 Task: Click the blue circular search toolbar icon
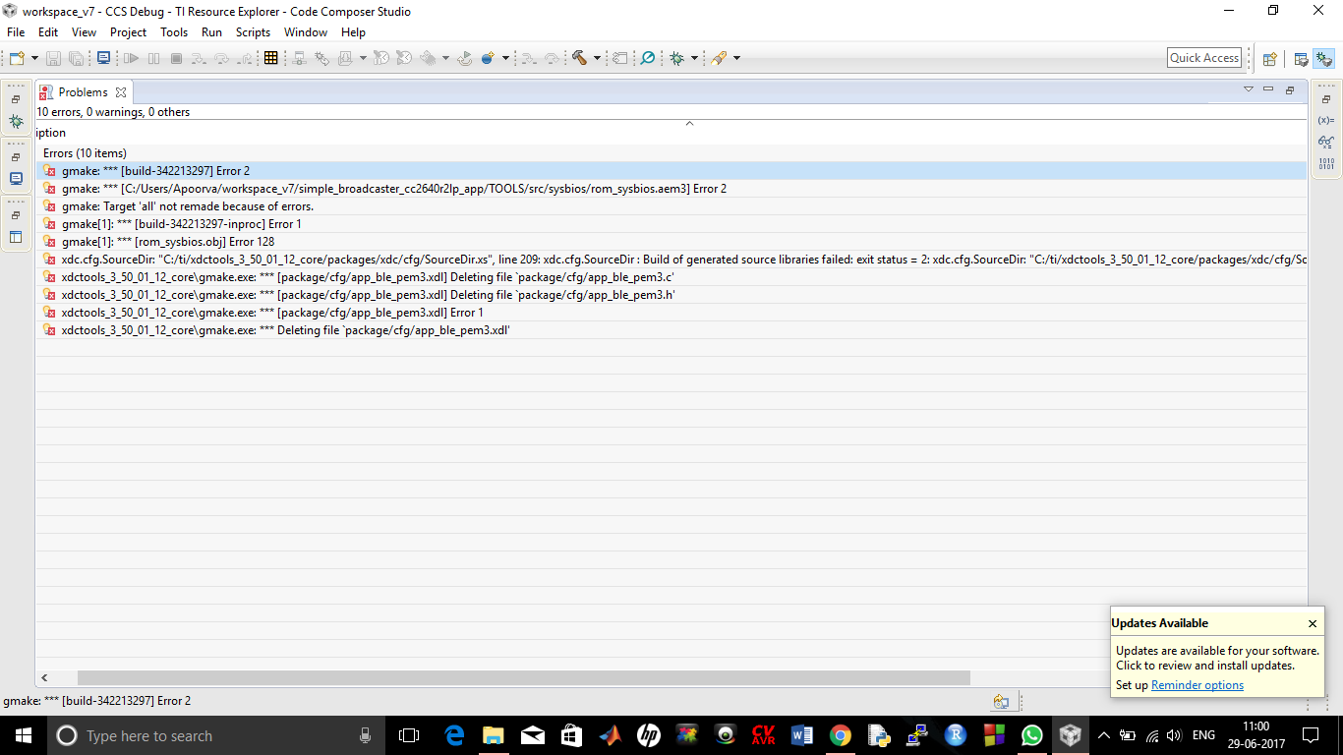point(648,58)
